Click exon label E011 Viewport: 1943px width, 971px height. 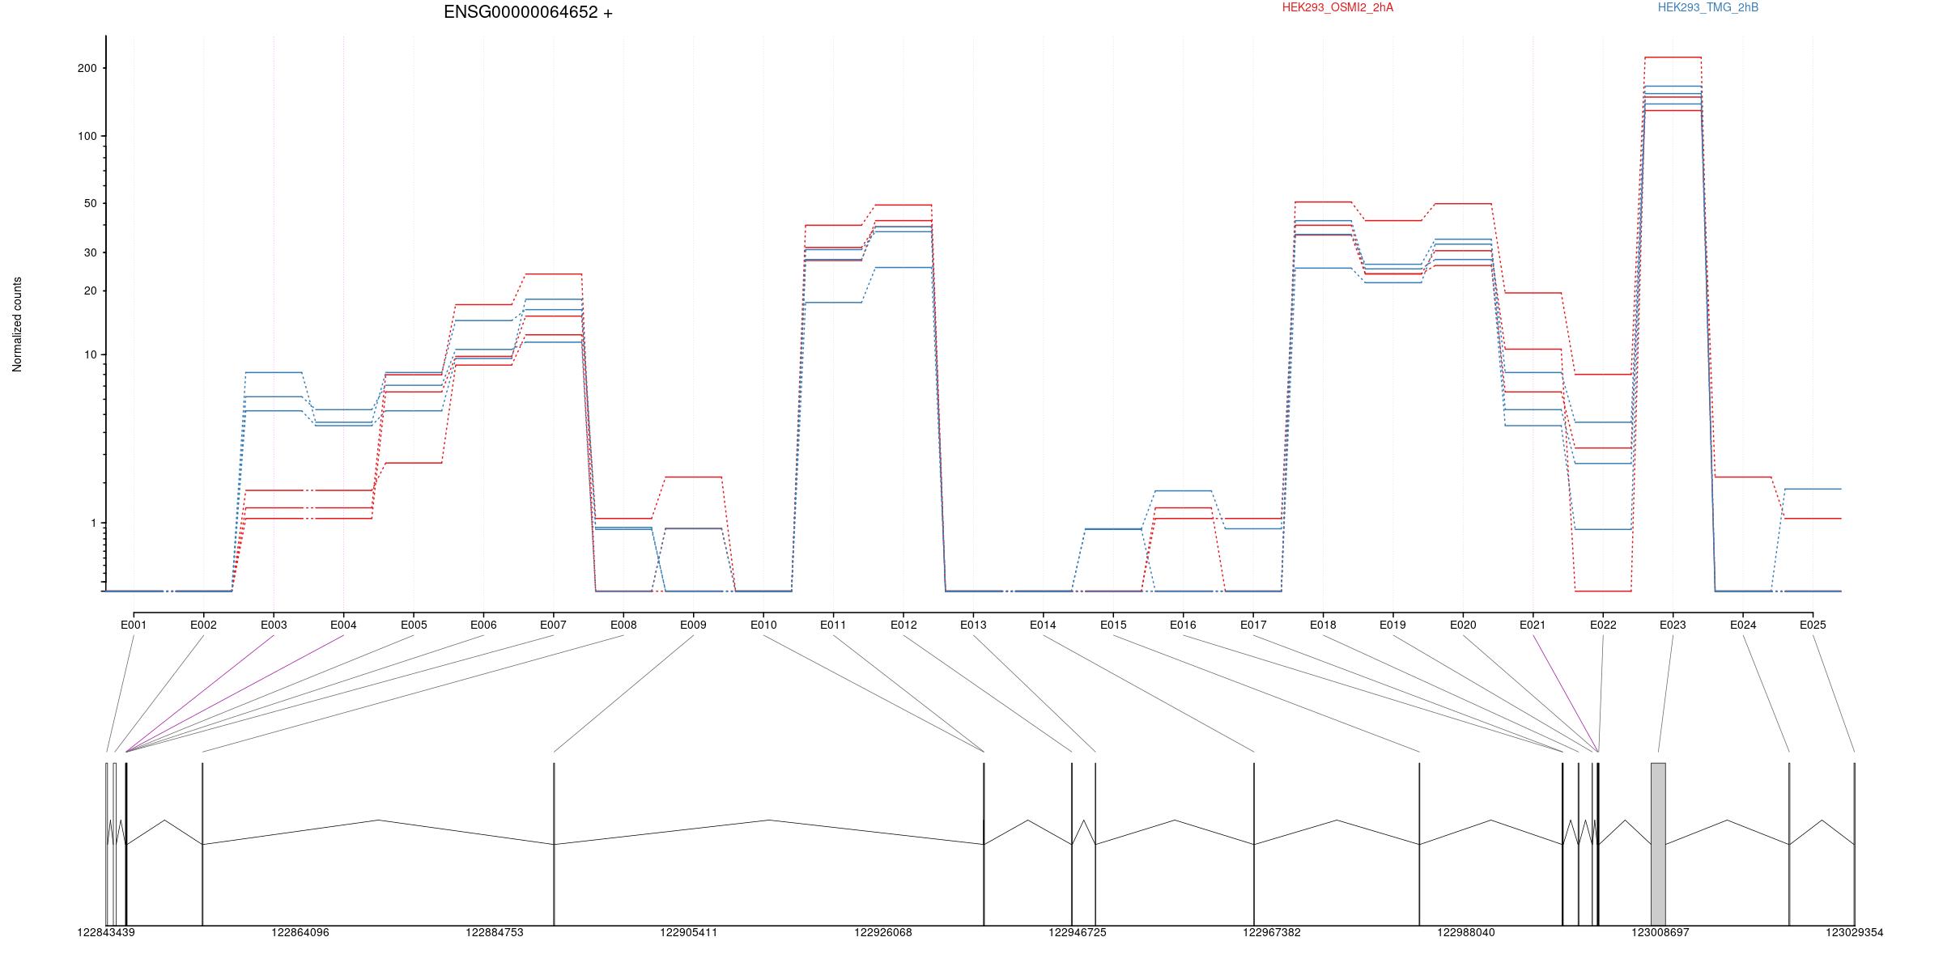833,625
